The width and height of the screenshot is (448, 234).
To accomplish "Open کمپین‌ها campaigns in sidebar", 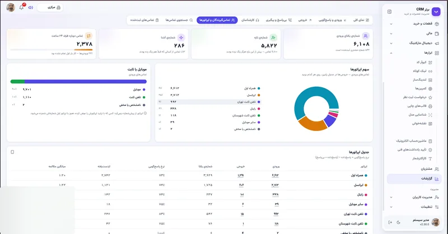I will [423, 88].
